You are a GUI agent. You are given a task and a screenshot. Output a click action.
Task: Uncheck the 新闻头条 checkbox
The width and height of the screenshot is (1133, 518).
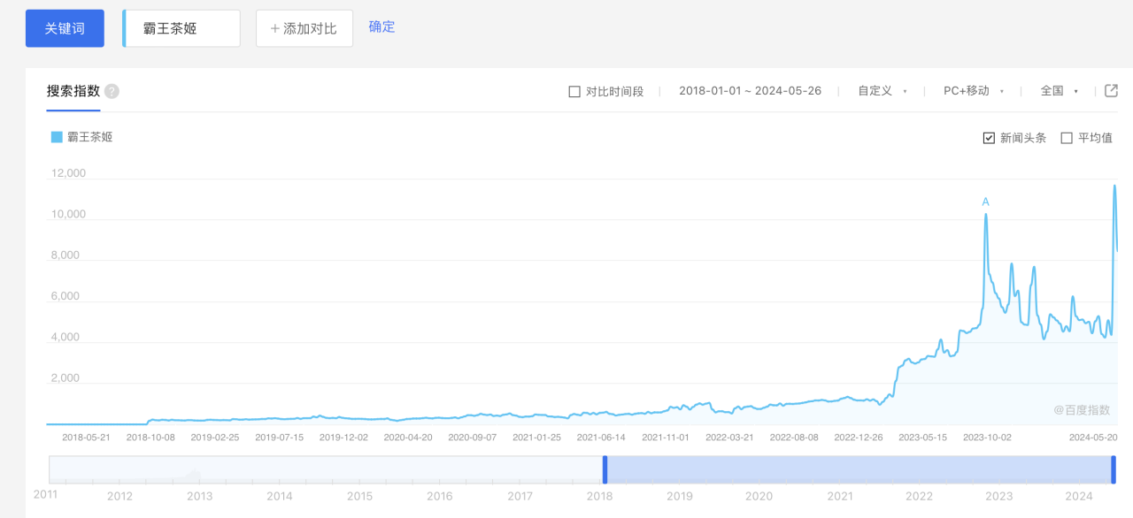tap(989, 138)
